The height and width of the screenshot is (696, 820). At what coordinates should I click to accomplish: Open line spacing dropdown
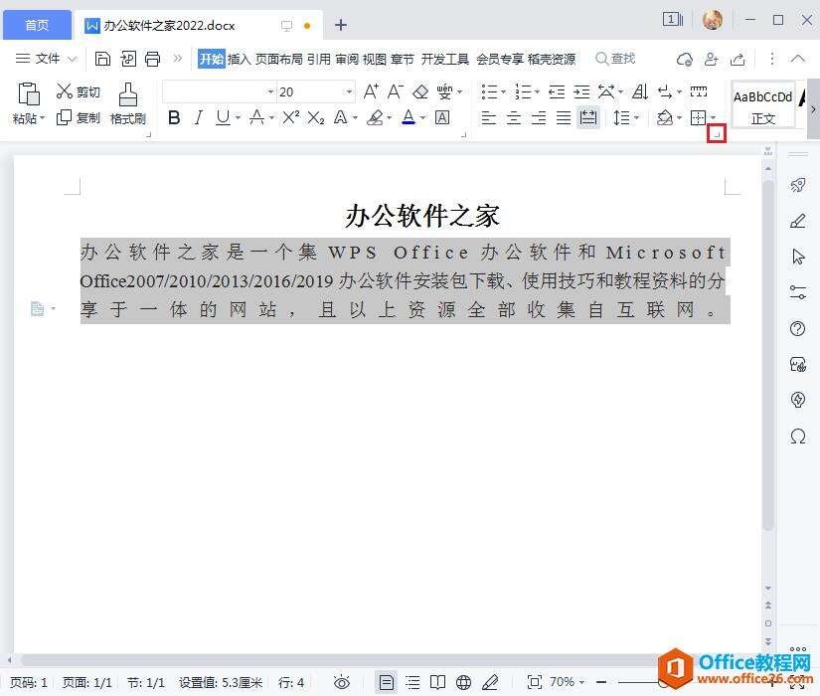(x=636, y=117)
